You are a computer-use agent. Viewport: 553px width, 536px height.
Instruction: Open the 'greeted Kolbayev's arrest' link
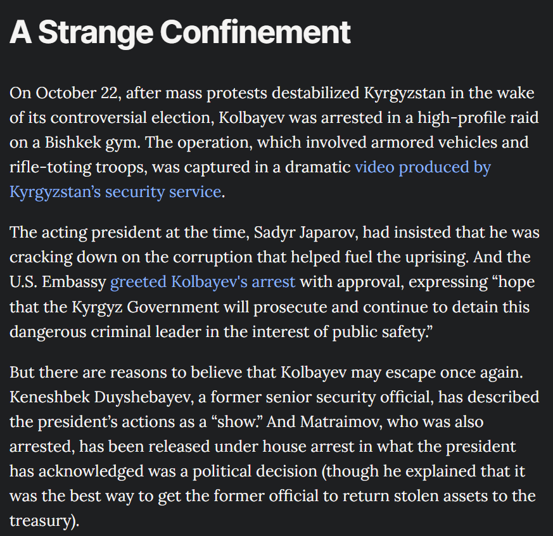[203, 282]
